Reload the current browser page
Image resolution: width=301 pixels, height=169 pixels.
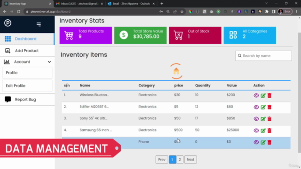pyautogui.click(x=19, y=11)
